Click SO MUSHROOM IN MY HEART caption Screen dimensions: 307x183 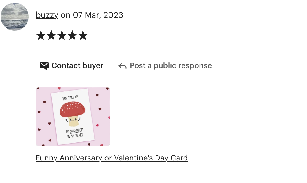[x=75, y=133]
